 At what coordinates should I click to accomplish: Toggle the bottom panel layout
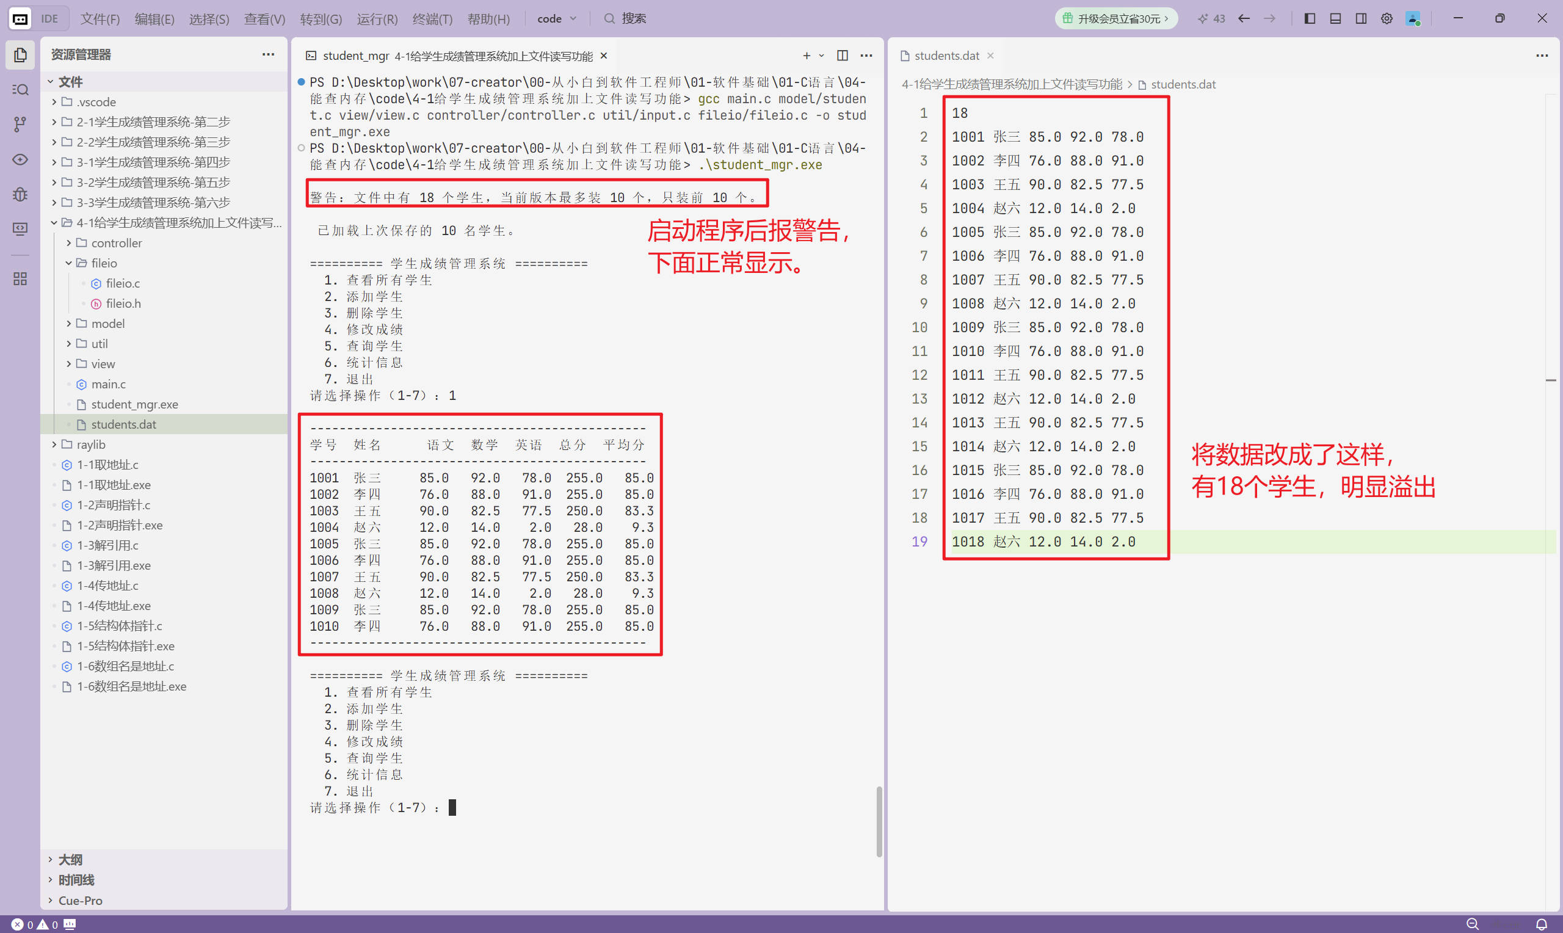click(x=1335, y=18)
